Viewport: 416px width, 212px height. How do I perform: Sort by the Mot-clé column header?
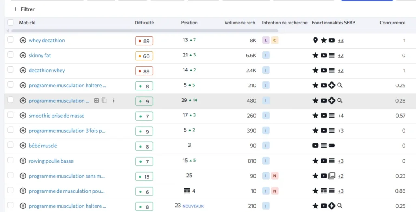click(x=27, y=23)
